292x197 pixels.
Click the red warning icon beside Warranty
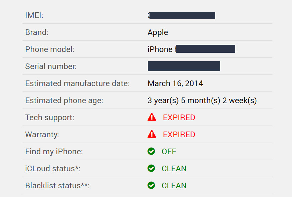coord(152,134)
